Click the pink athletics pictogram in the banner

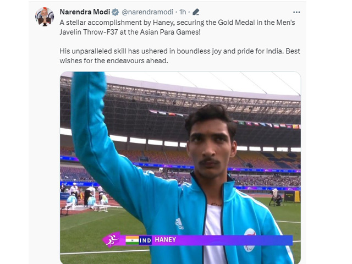112,240
